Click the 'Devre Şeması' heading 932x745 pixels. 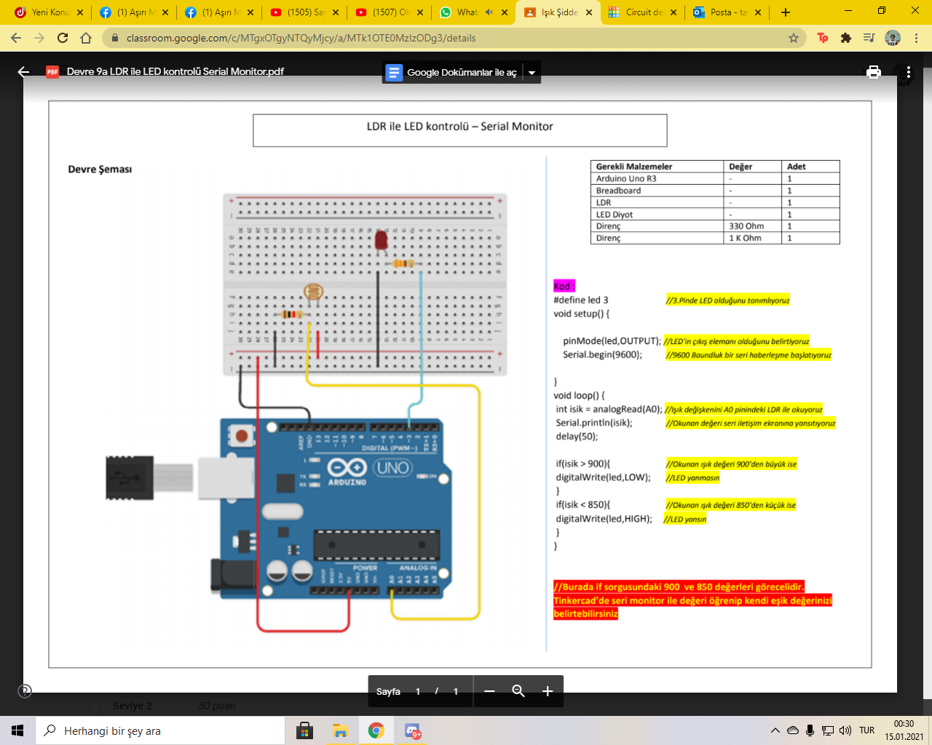(x=100, y=170)
